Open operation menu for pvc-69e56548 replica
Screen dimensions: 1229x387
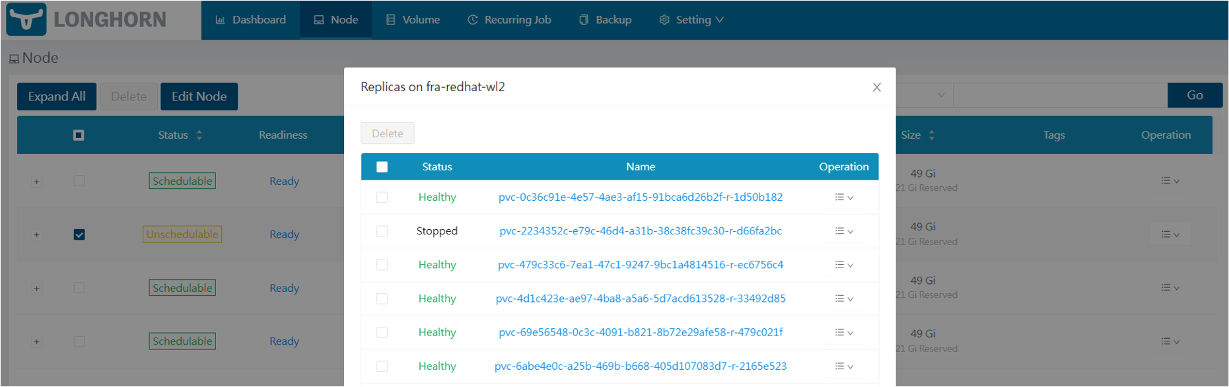point(843,333)
